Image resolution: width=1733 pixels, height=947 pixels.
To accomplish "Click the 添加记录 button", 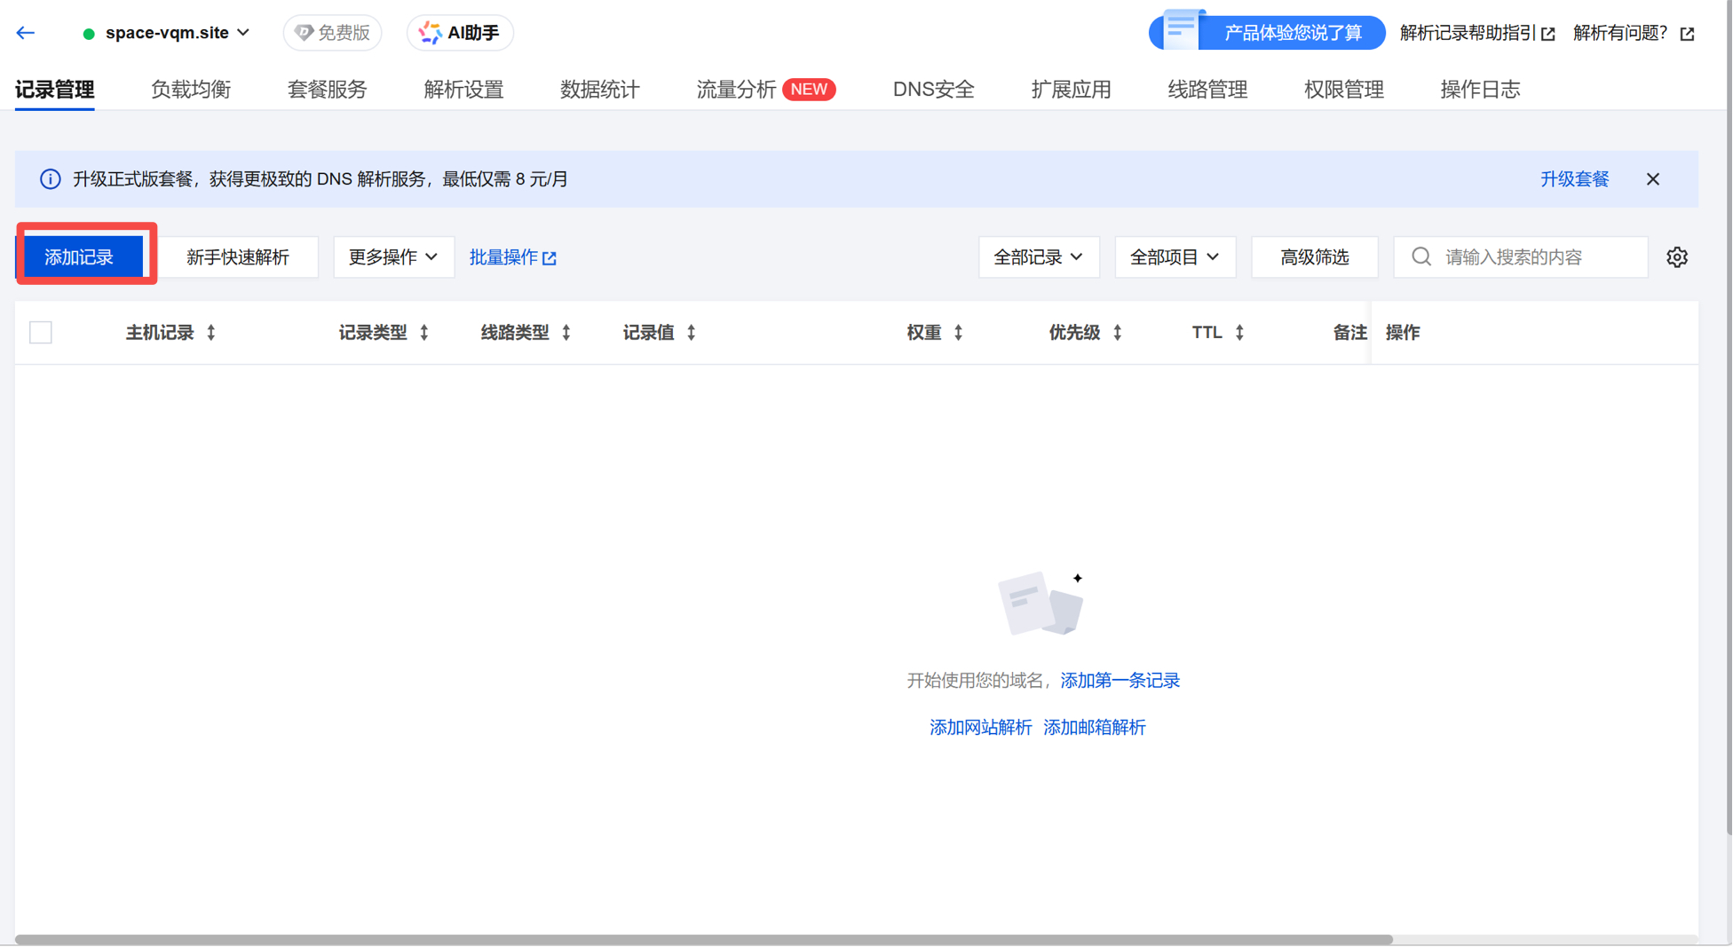I will pos(80,257).
